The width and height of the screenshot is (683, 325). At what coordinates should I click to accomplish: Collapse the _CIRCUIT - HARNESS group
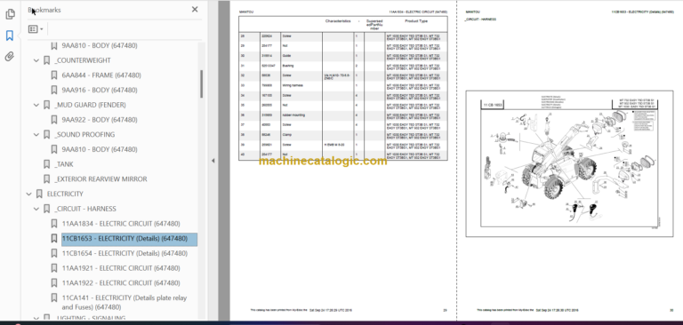[x=36, y=209]
